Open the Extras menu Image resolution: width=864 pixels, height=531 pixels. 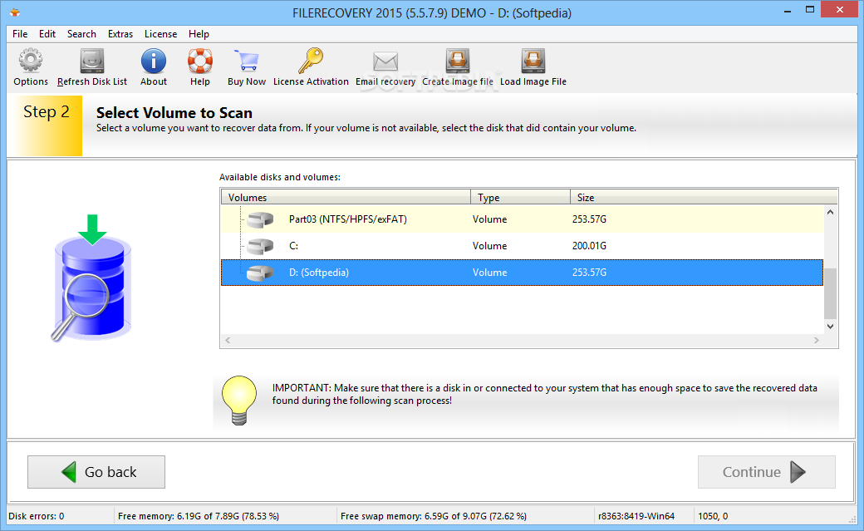120,33
